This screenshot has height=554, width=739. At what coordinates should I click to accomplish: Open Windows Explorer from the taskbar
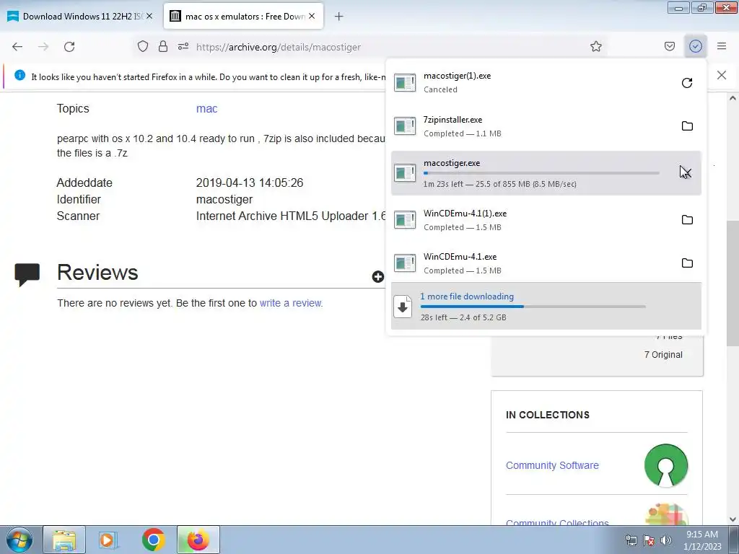tap(64, 540)
